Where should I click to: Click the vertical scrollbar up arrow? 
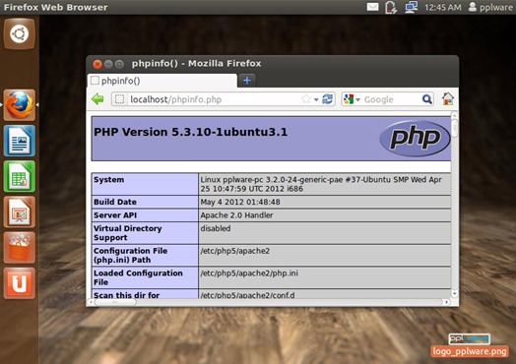(x=455, y=115)
